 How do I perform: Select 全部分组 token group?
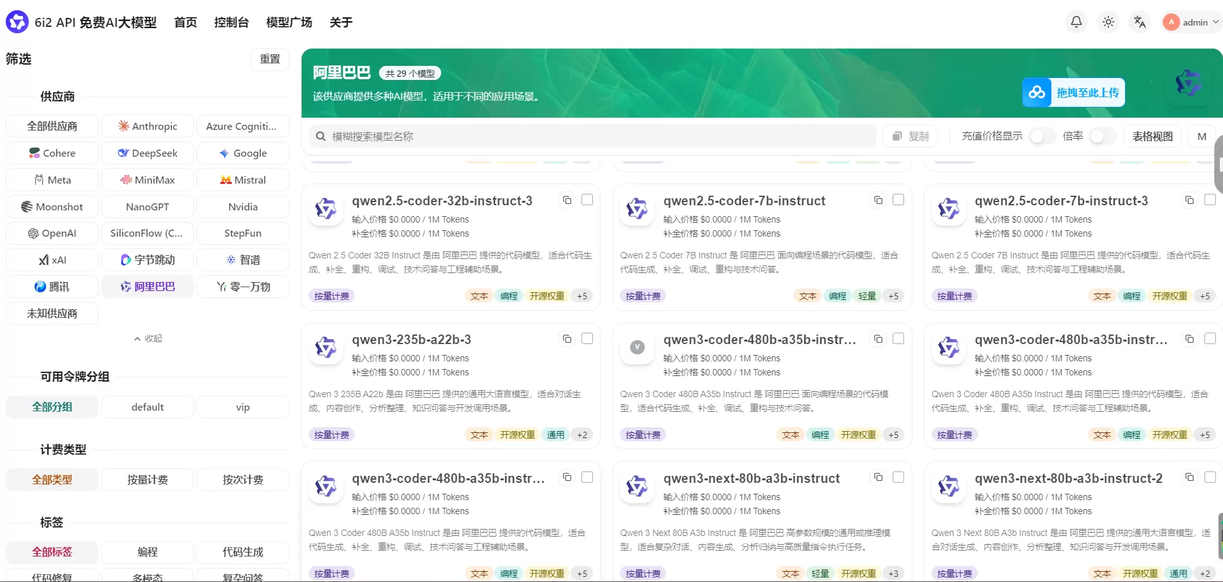tap(52, 407)
